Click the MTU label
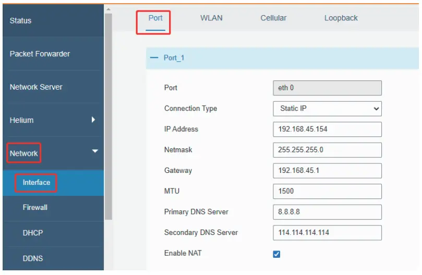The width and height of the screenshot is (422, 275). pos(172,191)
